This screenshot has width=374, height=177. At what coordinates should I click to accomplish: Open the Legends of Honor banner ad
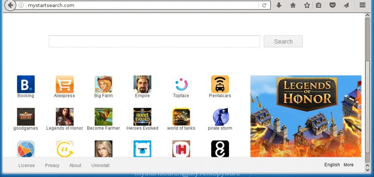point(306,116)
